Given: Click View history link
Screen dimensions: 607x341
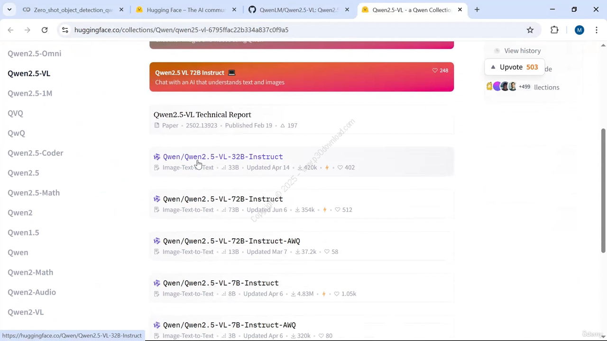Looking at the screenshot, I should point(522,51).
